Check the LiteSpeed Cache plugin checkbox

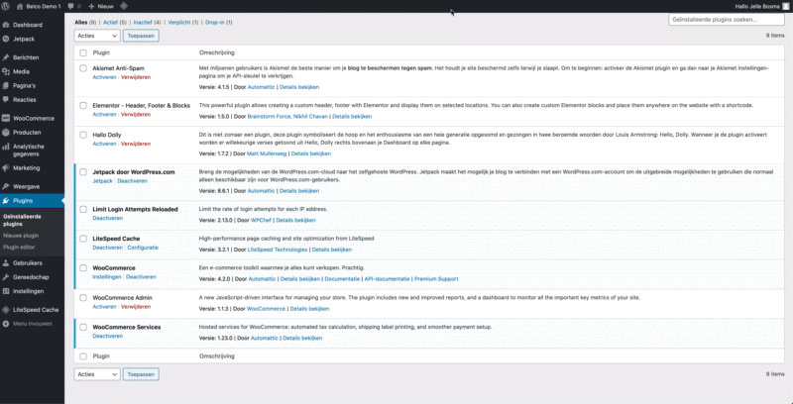(83, 239)
